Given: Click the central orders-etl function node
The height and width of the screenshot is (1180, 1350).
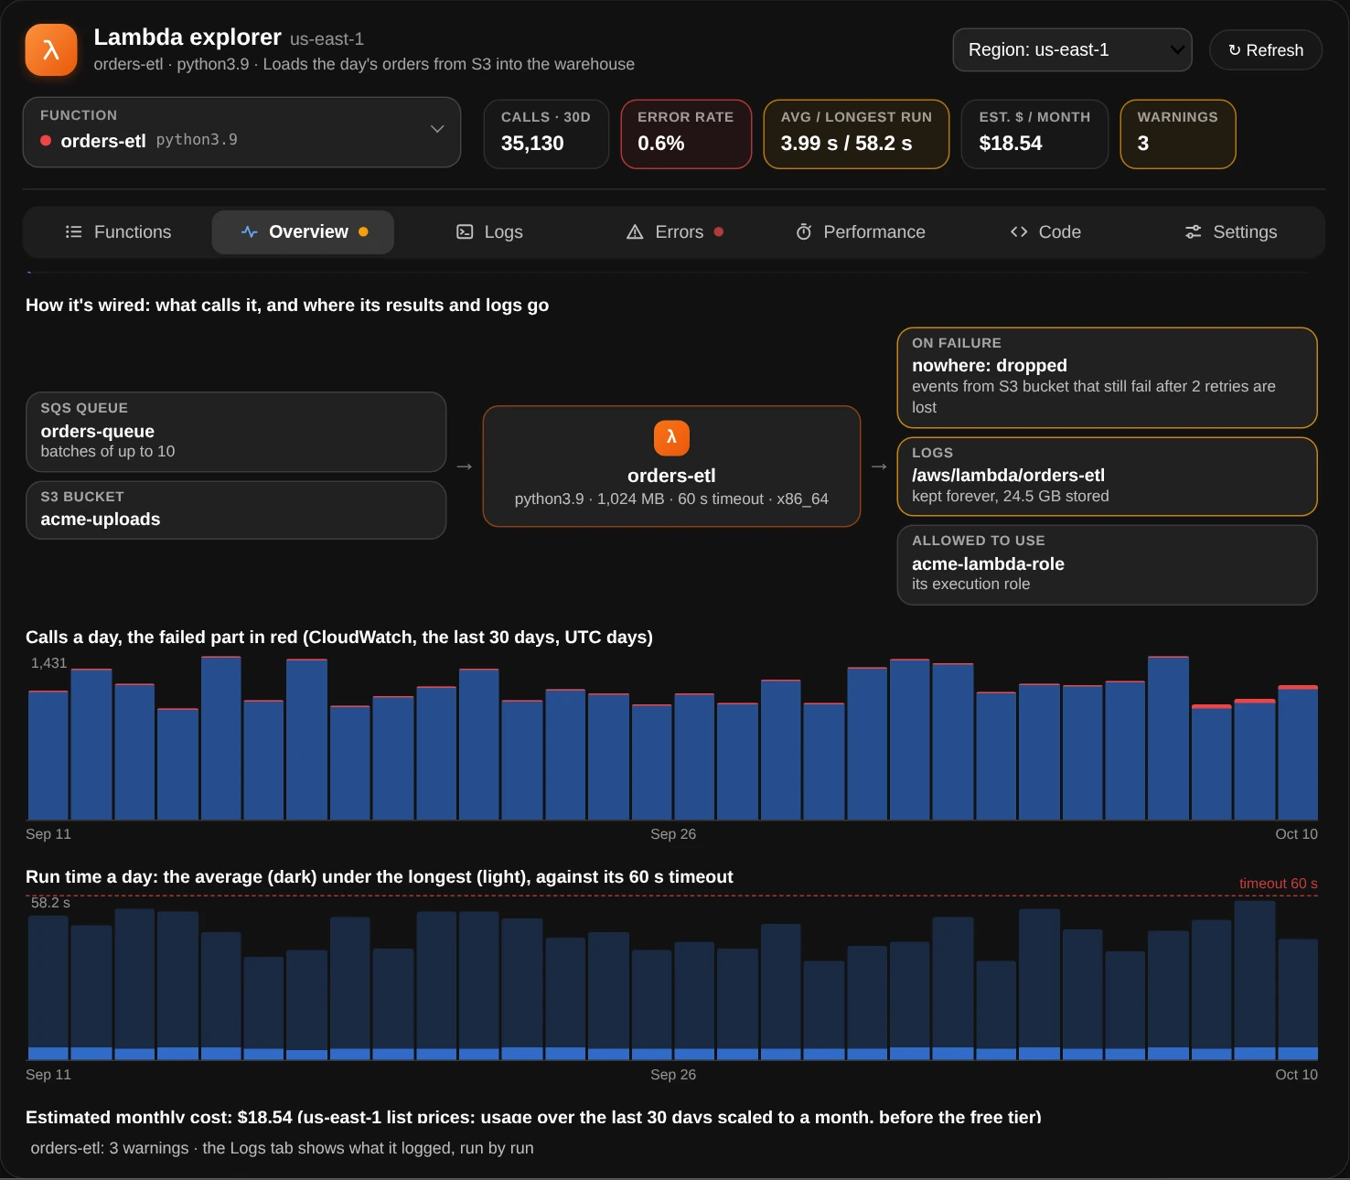Looking at the screenshot, I should pos(671,467).
